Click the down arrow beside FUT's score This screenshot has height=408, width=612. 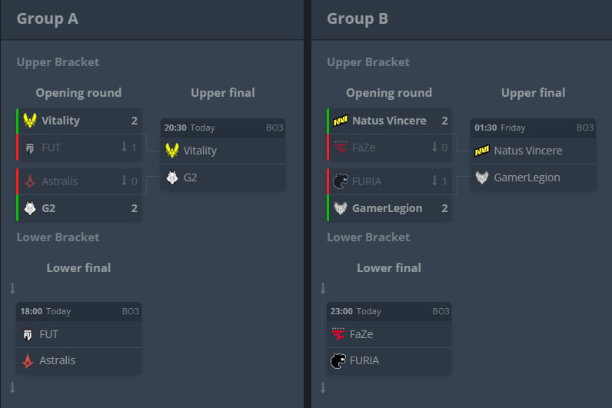click(x=125, y=148)
